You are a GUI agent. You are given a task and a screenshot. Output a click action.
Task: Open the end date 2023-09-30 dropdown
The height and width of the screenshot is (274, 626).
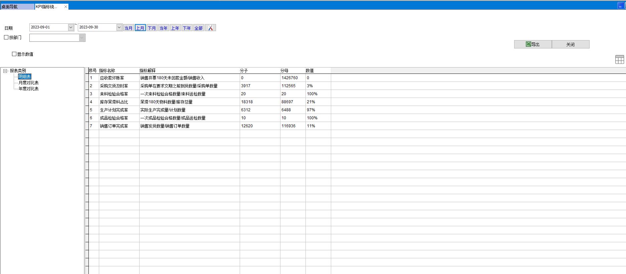[x=119, y=27]
